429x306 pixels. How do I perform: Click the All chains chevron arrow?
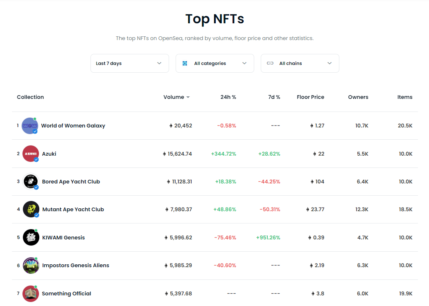pyautogui.click(x=330, y=63)
